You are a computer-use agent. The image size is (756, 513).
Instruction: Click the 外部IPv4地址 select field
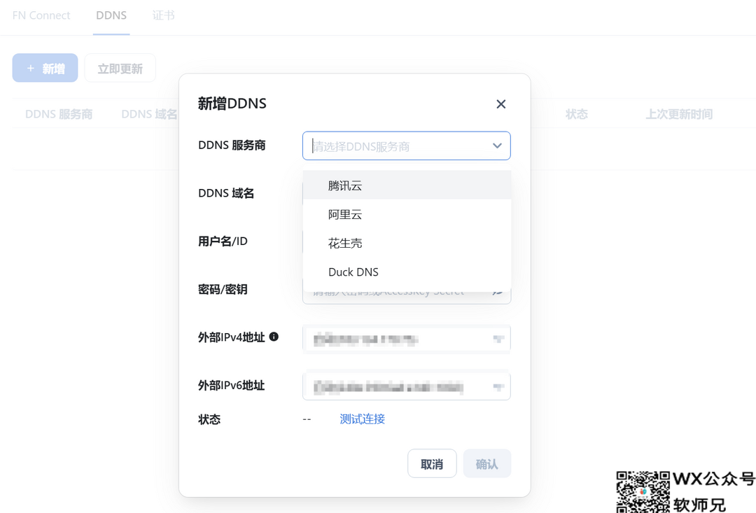[407, 339]
